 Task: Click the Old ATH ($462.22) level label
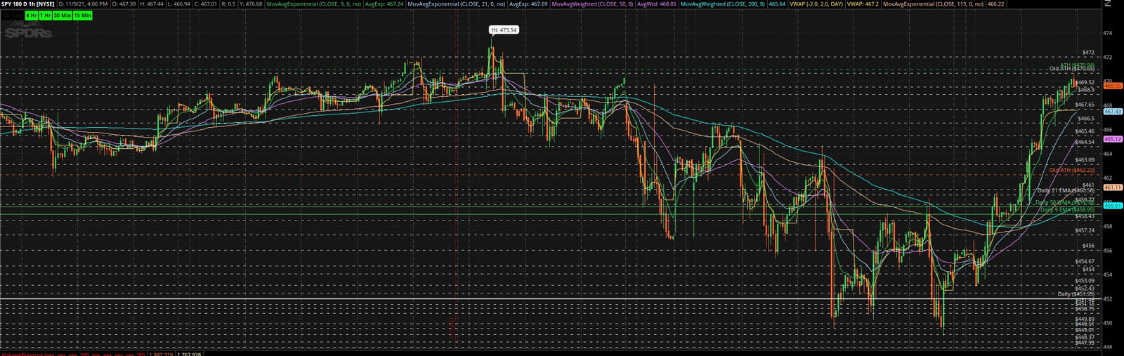(x=1071, y=170)
